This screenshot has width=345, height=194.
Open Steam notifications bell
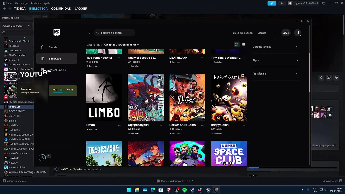(x=282, y=3)
